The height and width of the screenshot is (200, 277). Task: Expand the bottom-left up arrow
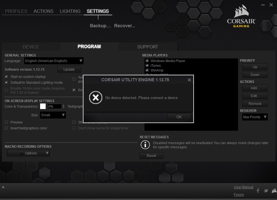point(3,187)
